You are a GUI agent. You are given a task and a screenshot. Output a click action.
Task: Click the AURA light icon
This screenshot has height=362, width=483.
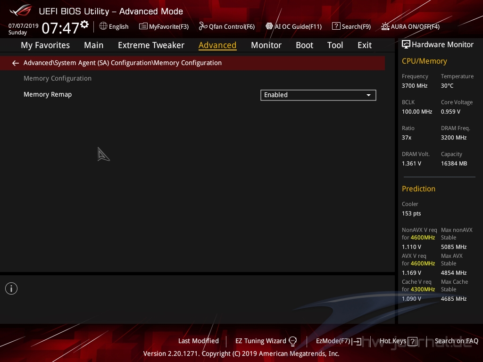[x=385, y=26]
